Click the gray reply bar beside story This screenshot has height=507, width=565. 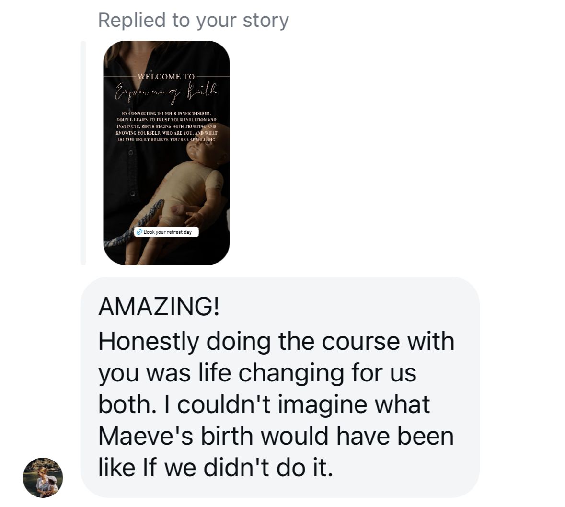coord(83,153)
